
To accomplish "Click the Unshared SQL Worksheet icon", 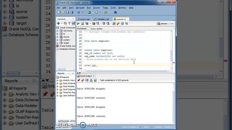I will [x=114, y=23].
